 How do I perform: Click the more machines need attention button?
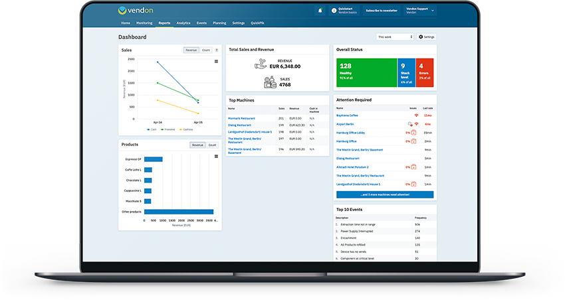[x=385, y=194]
